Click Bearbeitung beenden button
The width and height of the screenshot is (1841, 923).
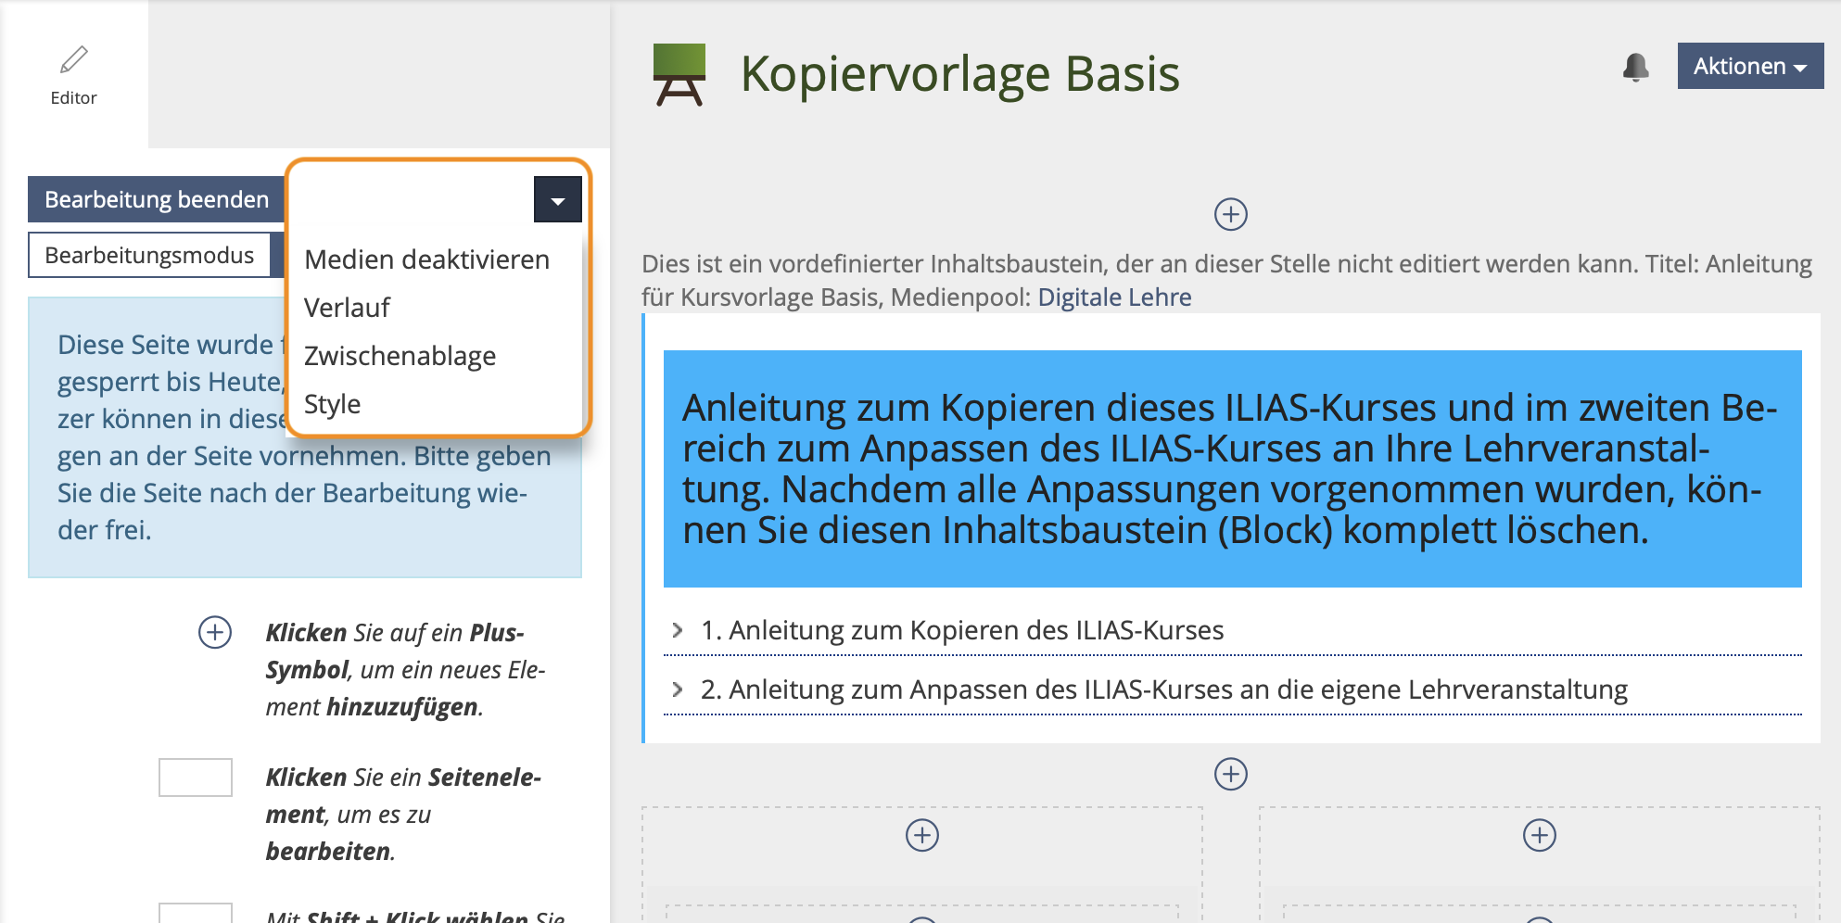point(157,199)
